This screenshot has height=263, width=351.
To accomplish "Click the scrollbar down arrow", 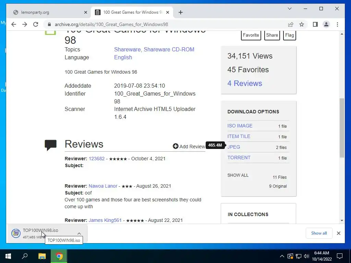I will [x=342, y=221].
